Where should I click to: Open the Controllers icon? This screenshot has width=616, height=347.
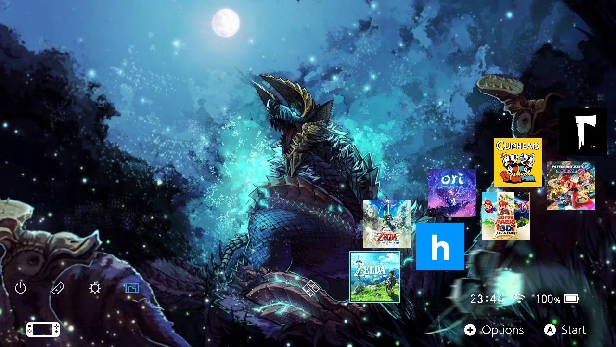coord(58,289)
